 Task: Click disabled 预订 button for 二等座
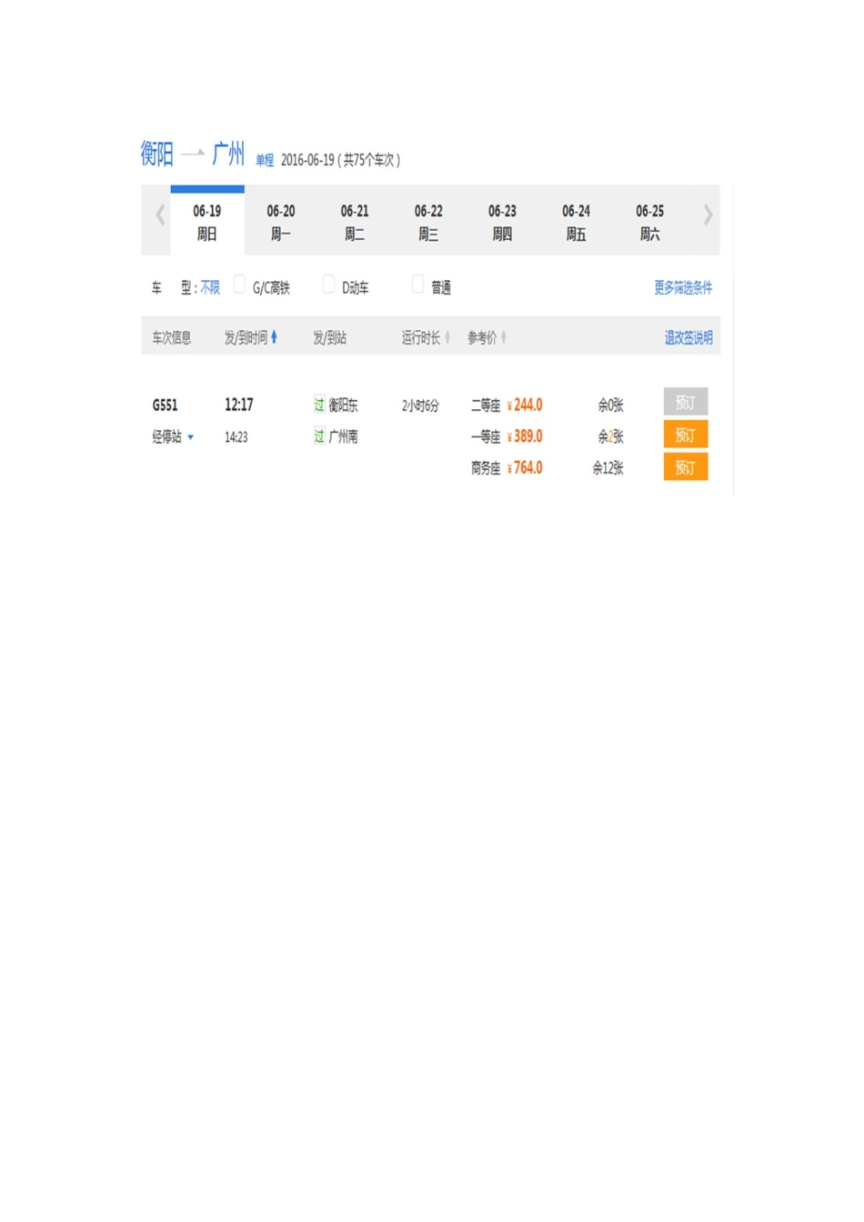tap(686, 403)
